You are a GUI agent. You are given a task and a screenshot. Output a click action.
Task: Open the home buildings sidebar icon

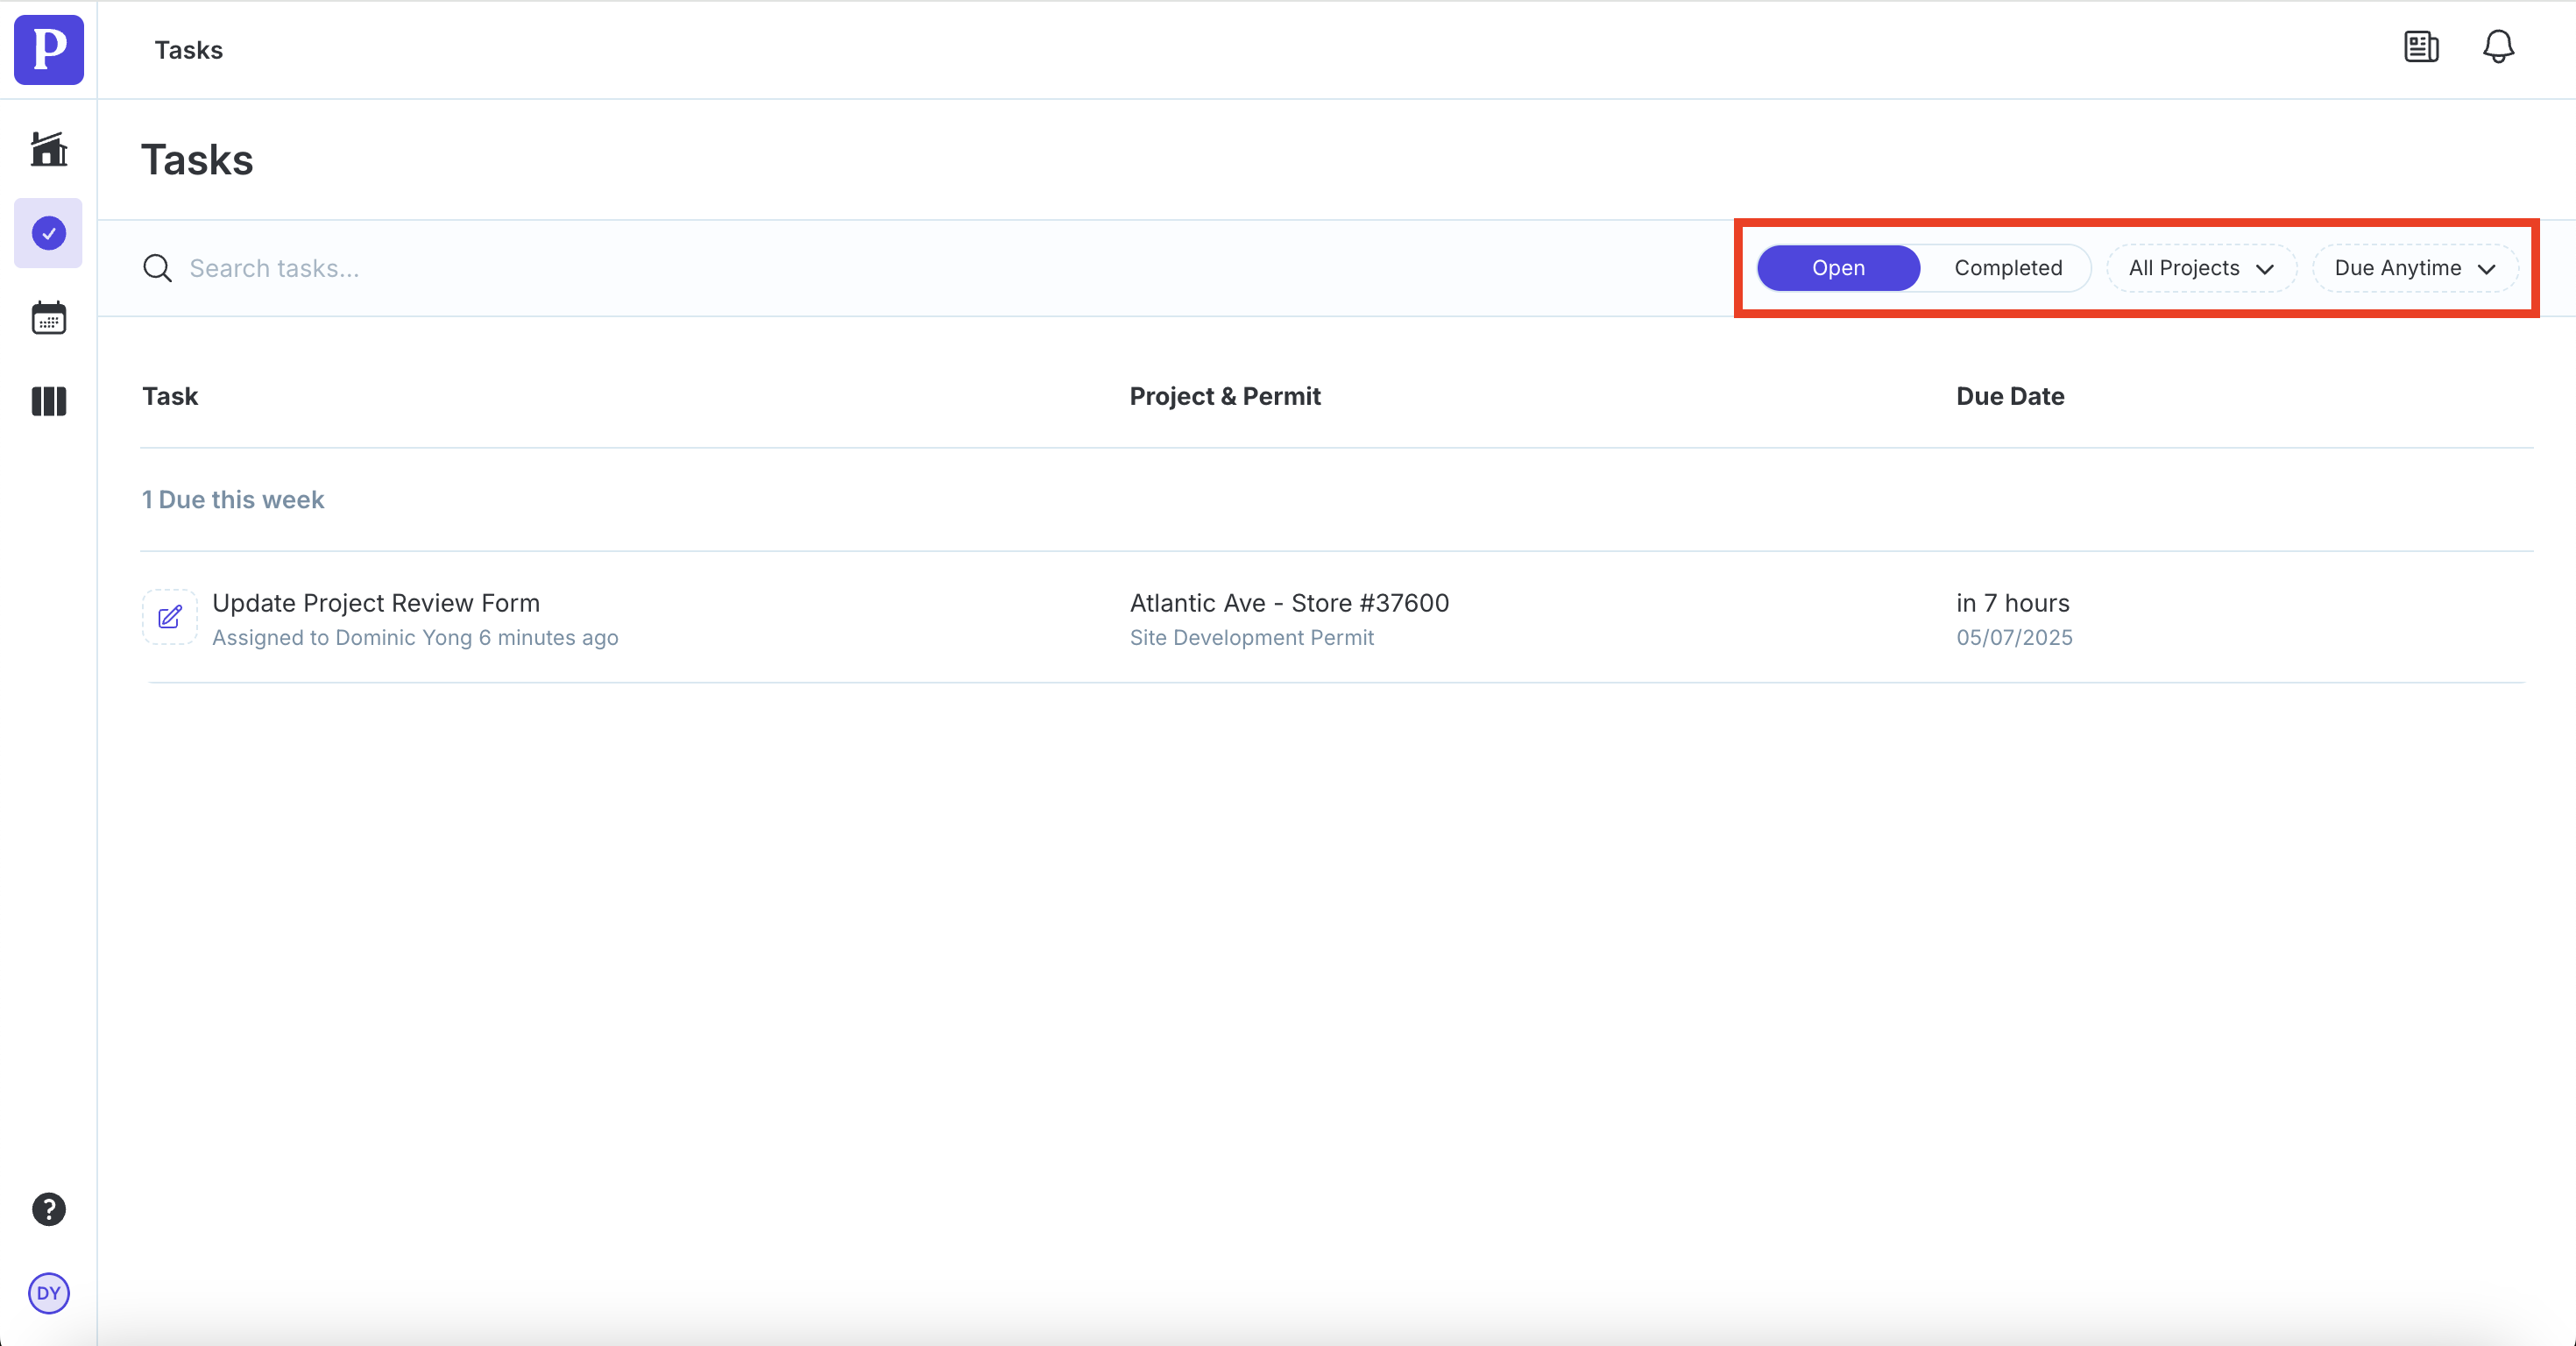pyautogui.click(x=48, y=149)
